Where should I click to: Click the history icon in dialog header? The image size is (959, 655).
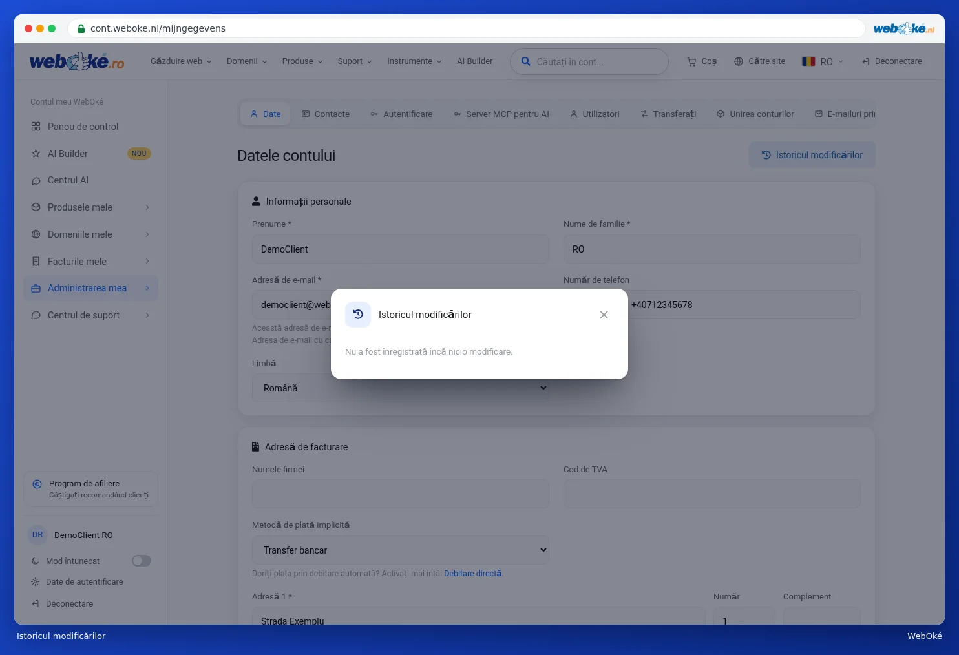358,315
